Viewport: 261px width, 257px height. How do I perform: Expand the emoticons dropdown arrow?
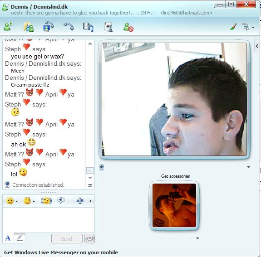(17, 202)
